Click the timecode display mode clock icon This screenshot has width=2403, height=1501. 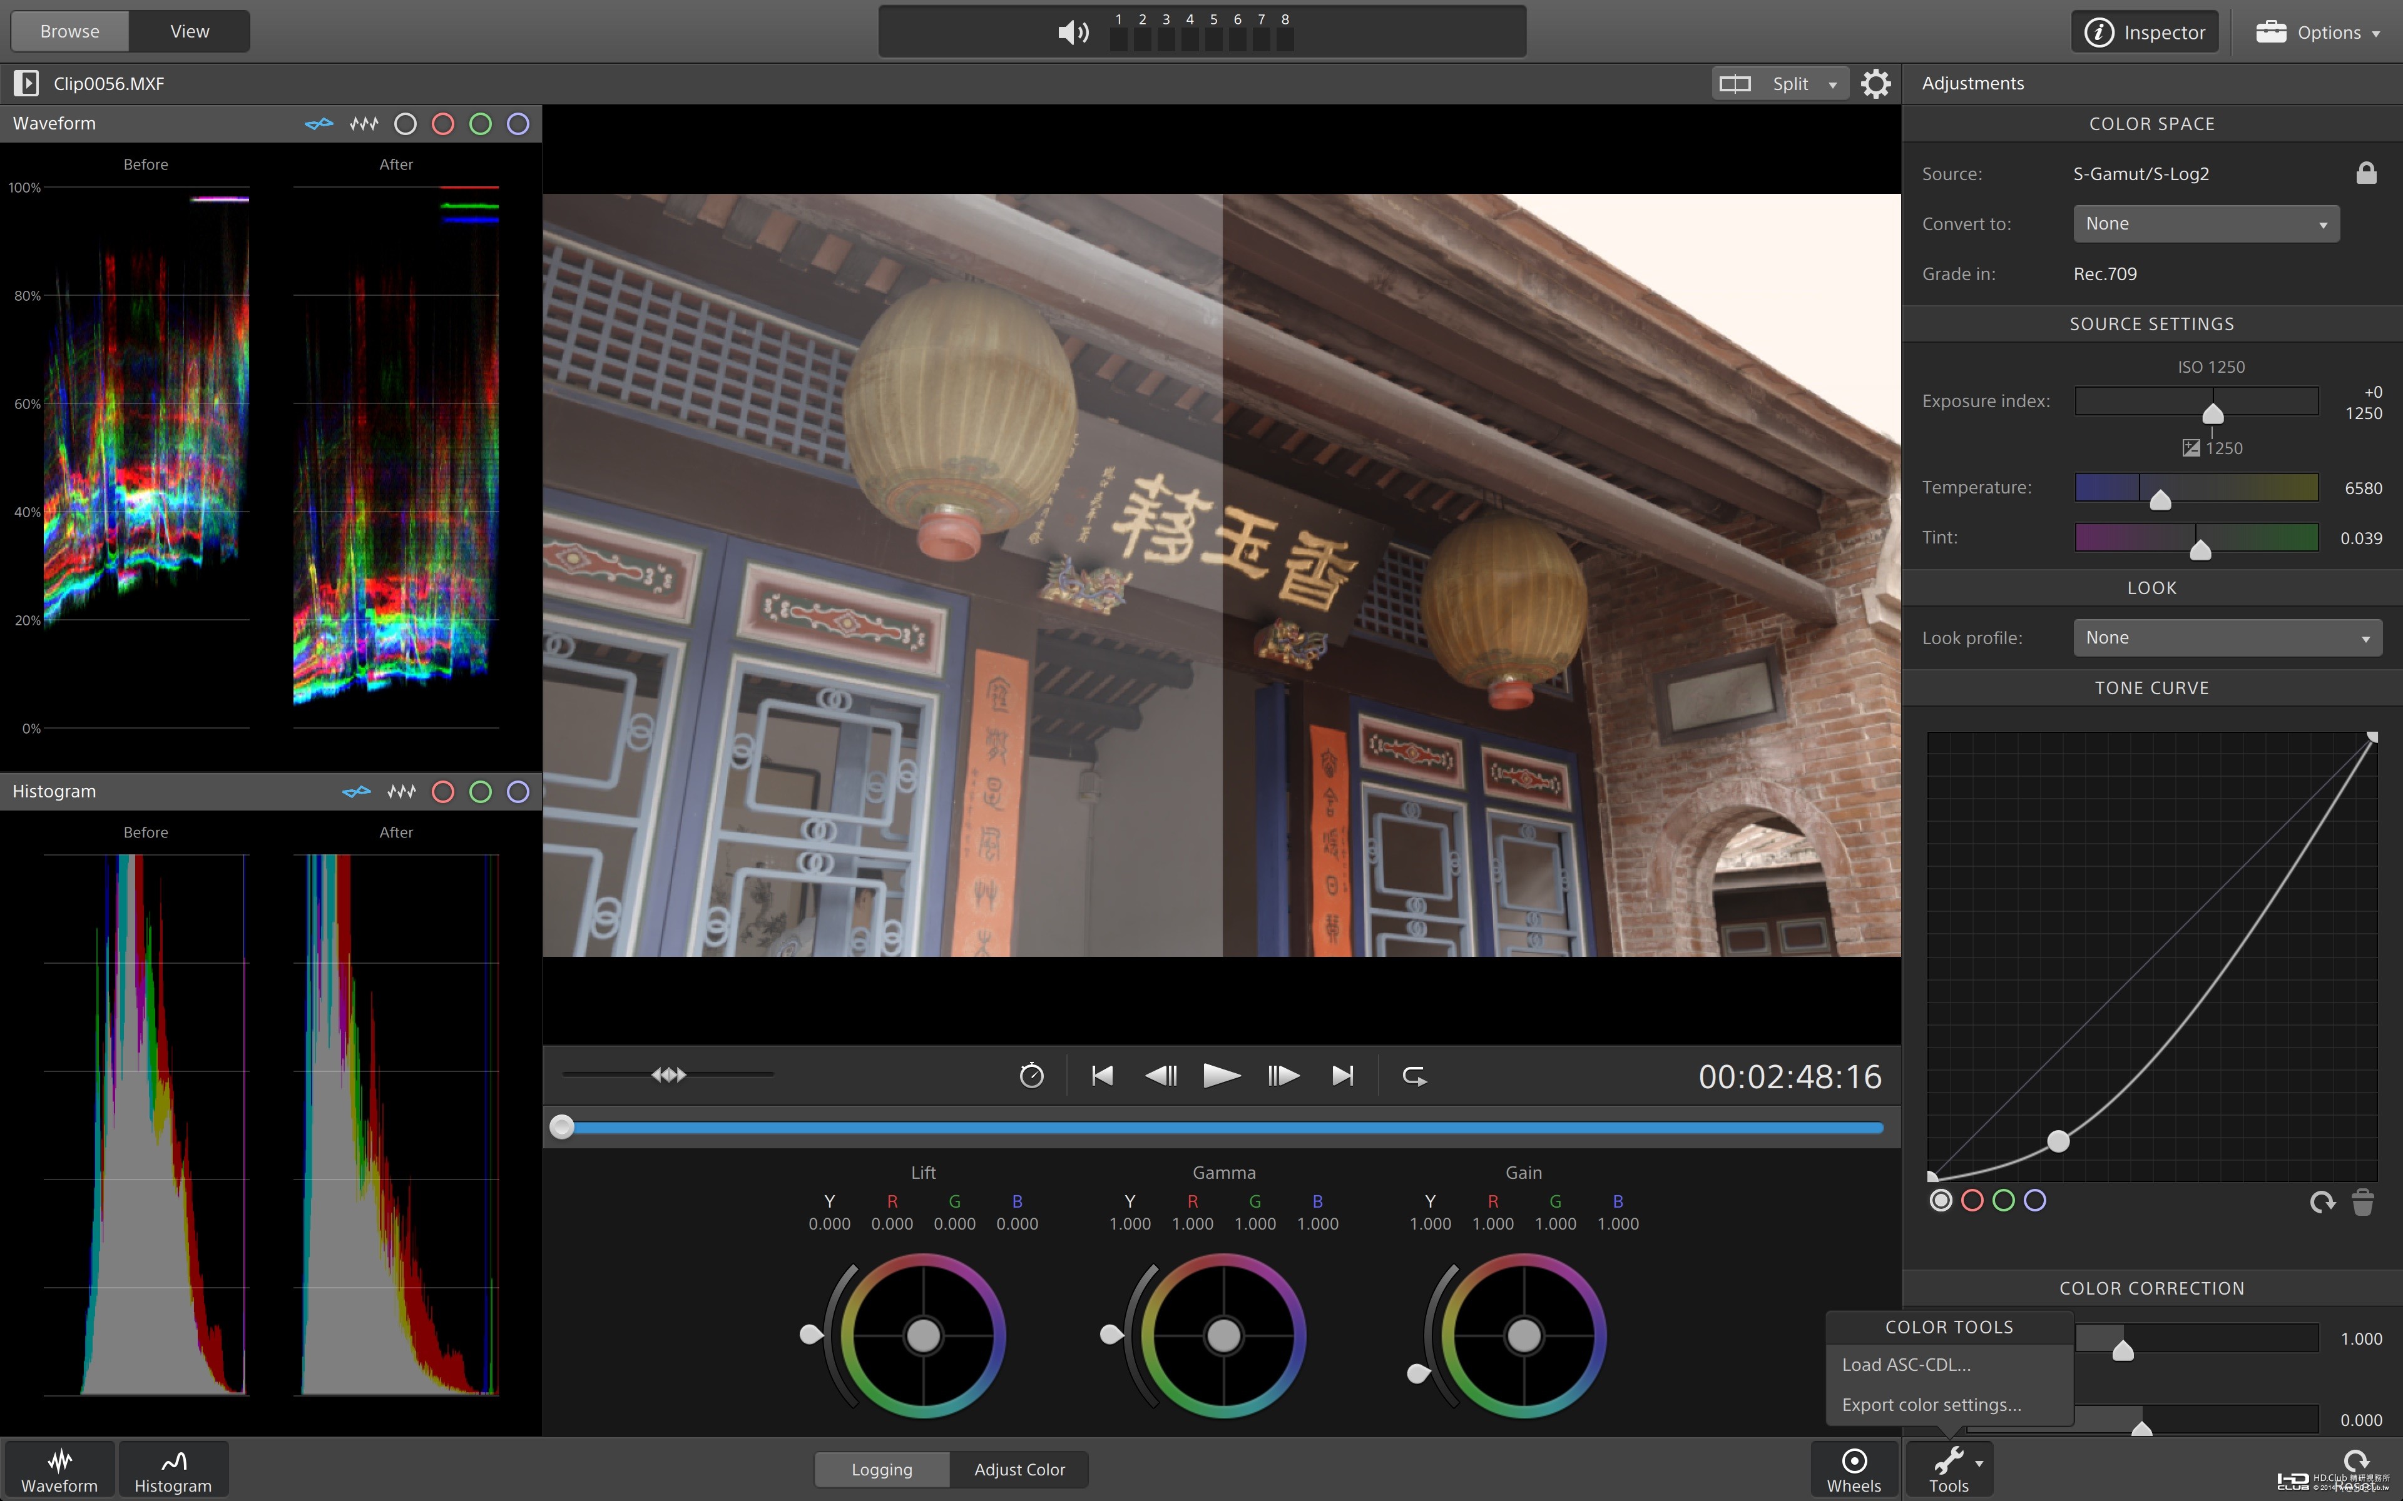1032,1076
